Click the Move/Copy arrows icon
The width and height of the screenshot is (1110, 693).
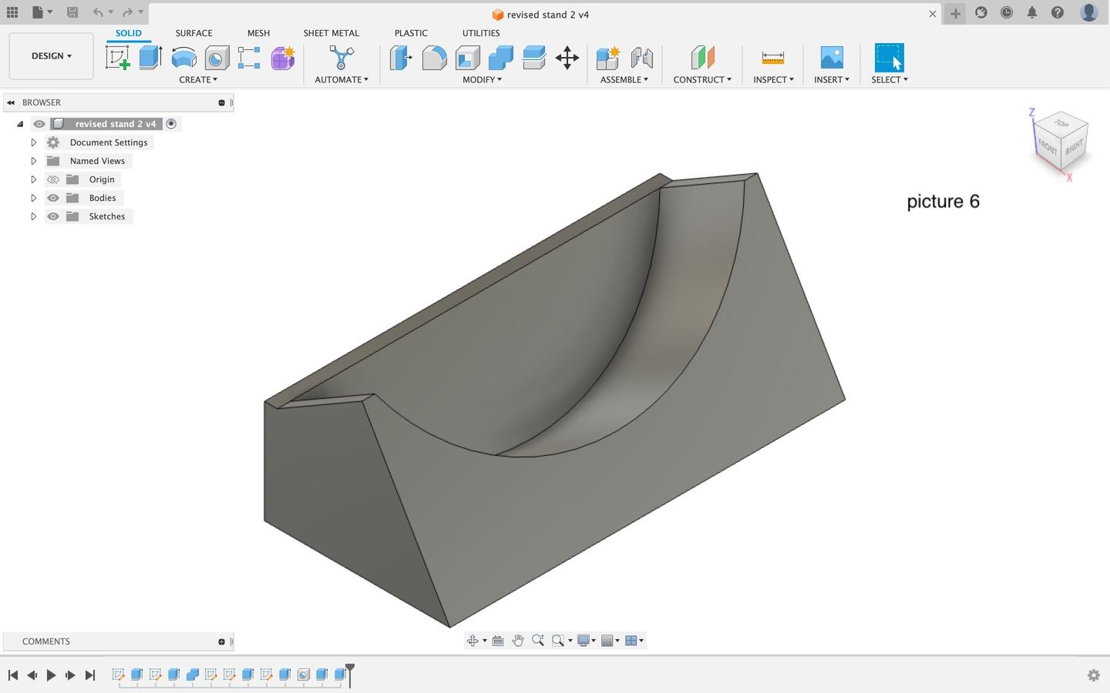[x=567, y=58]
